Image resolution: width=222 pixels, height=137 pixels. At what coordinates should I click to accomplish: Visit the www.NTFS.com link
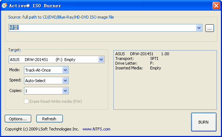coord(96,129)
